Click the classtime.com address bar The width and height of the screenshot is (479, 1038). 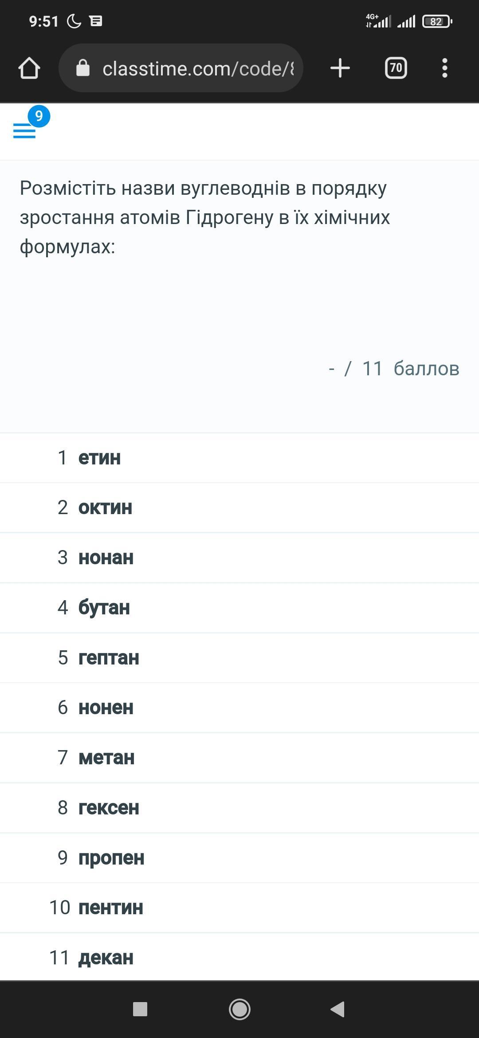click(197, 68)
